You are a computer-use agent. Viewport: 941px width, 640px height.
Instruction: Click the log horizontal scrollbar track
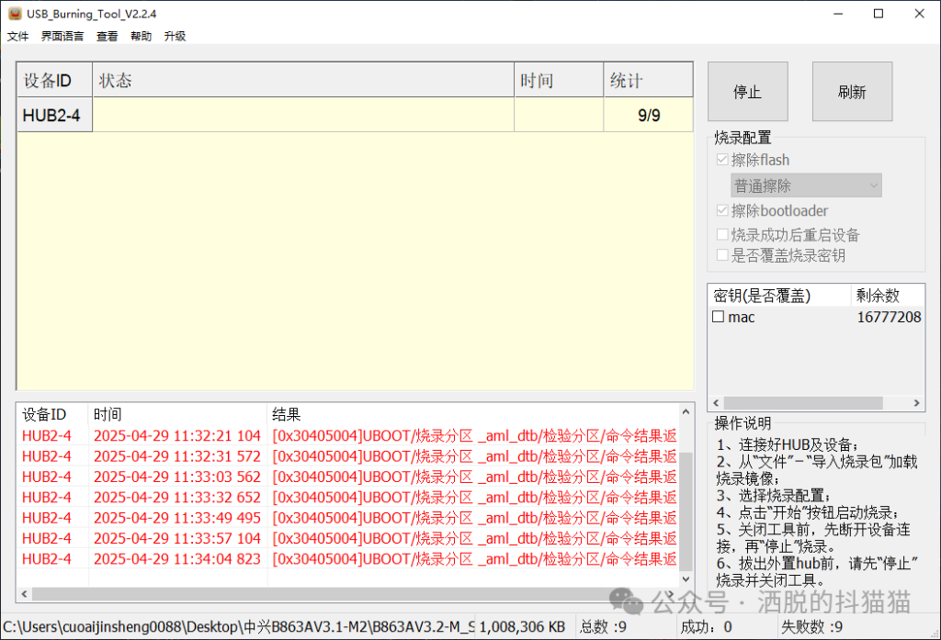[x=368, y=594]
